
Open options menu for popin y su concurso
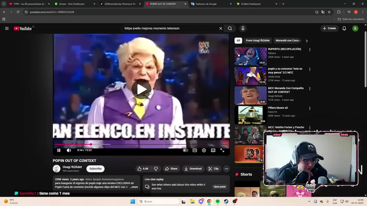(310, 69)
